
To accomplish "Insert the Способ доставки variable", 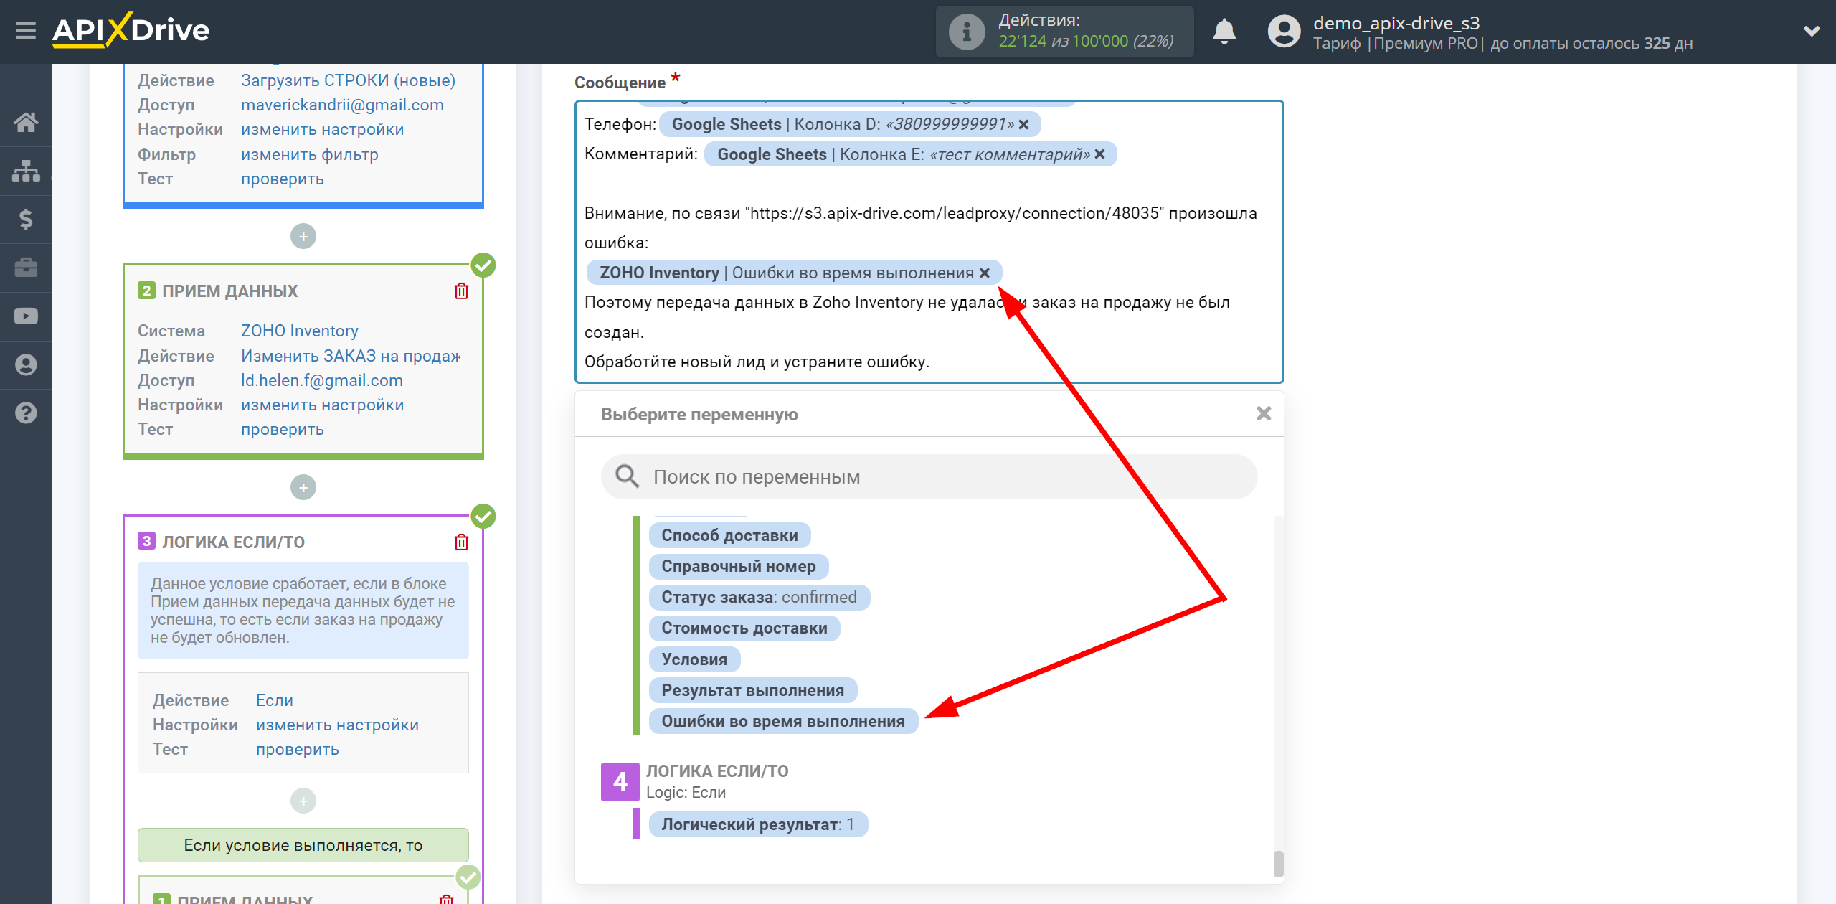I will tap(729, 535).
